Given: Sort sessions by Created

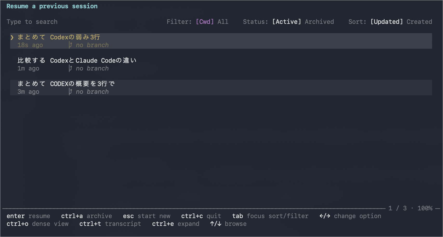Looking at the screenshot, I should (419, 22).
